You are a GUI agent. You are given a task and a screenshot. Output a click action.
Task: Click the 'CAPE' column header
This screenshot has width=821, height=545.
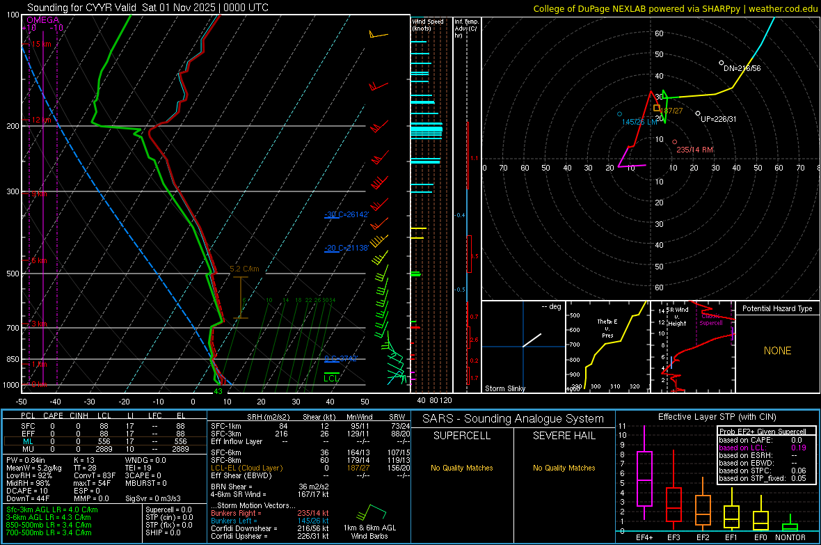[x=53, y=416]
